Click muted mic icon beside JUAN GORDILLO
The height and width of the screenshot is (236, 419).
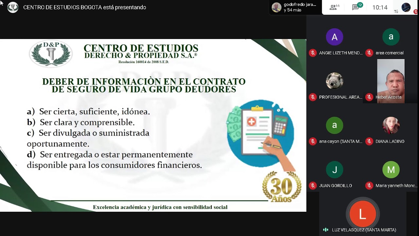point(313,186)
